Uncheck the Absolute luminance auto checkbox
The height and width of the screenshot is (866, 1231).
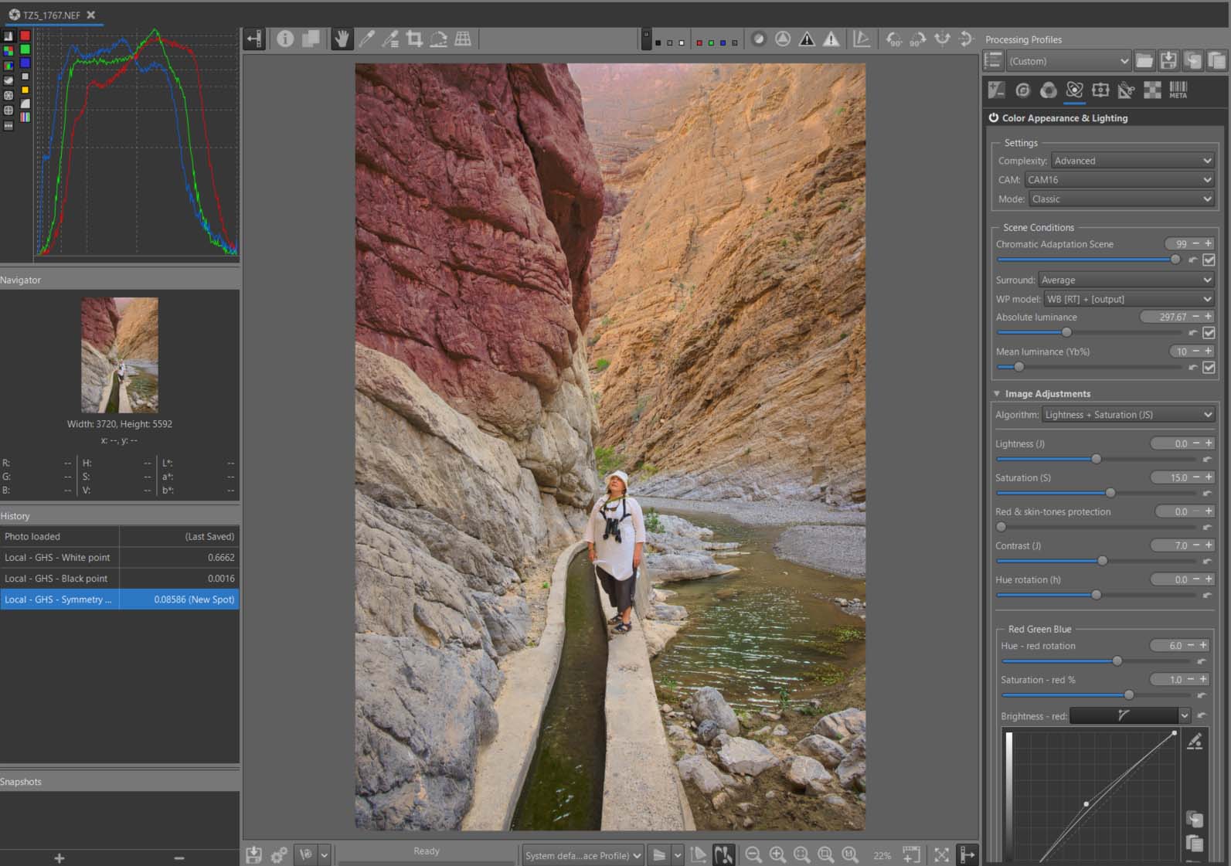[1209, 333]
